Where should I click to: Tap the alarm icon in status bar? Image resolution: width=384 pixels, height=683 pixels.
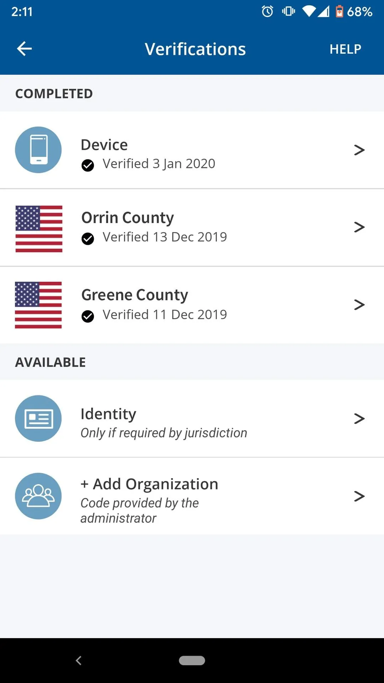coord(267,12)
